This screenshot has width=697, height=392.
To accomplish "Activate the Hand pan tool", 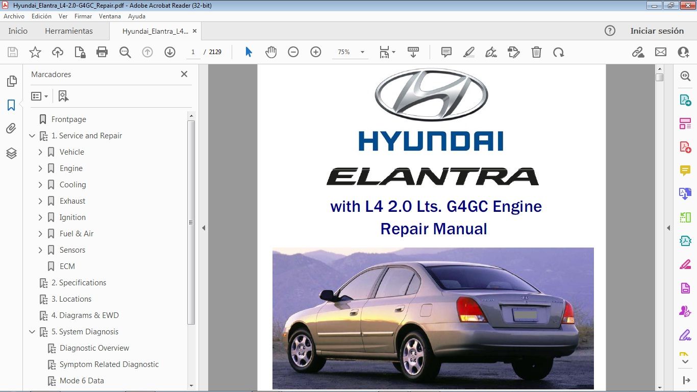I will (x=271, y=52).
